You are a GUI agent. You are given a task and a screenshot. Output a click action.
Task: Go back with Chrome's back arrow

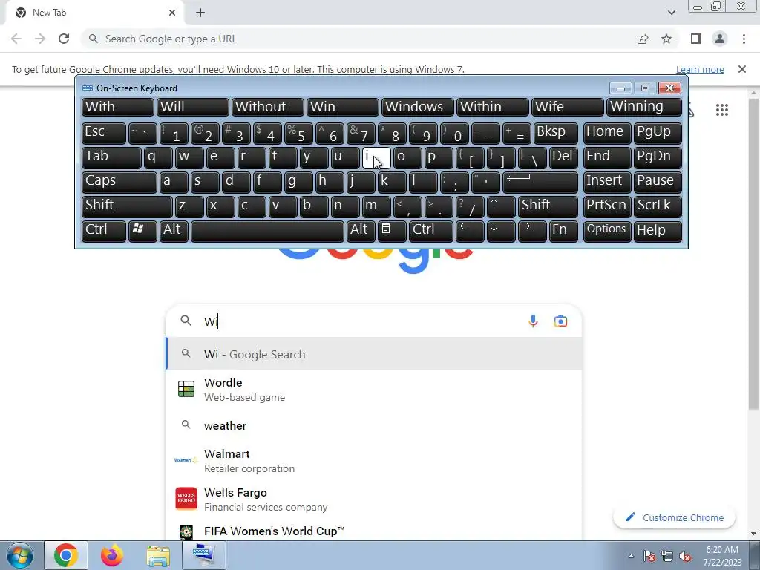(16, 39)
